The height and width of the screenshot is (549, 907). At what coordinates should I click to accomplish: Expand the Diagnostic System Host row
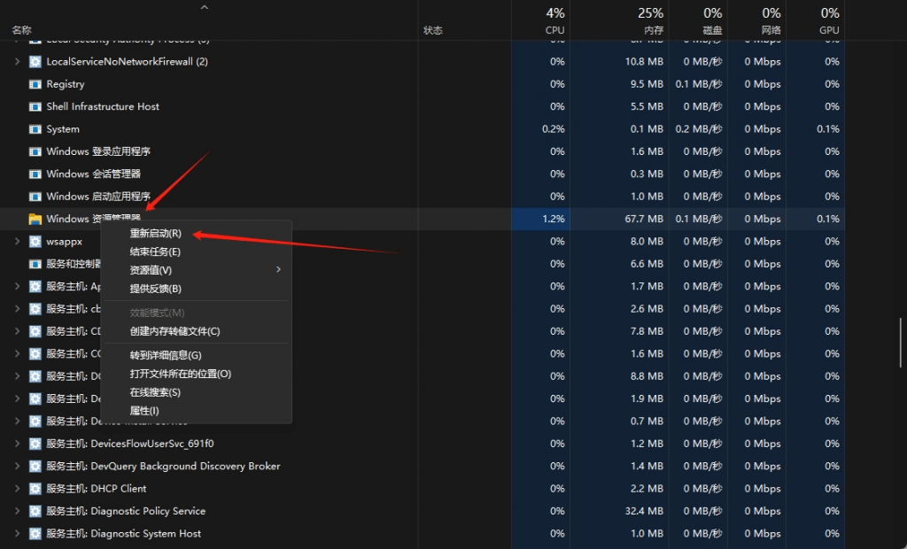18,534
